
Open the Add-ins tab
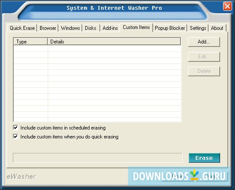(x=110, y=28)
